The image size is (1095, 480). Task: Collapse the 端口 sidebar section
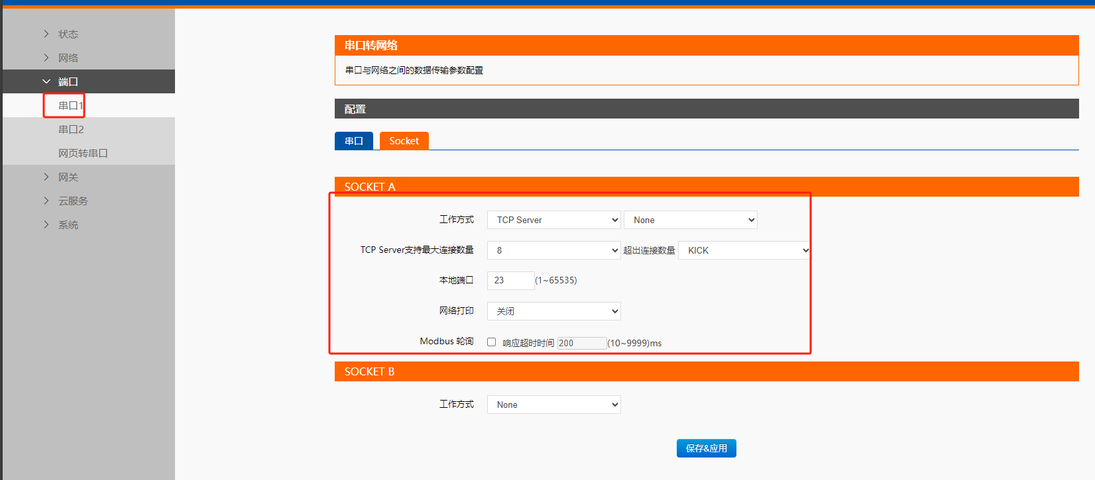68,81
